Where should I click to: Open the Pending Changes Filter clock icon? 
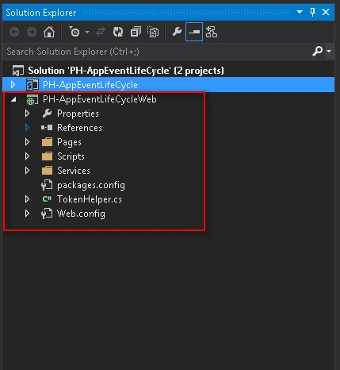(x=74, y=32)
